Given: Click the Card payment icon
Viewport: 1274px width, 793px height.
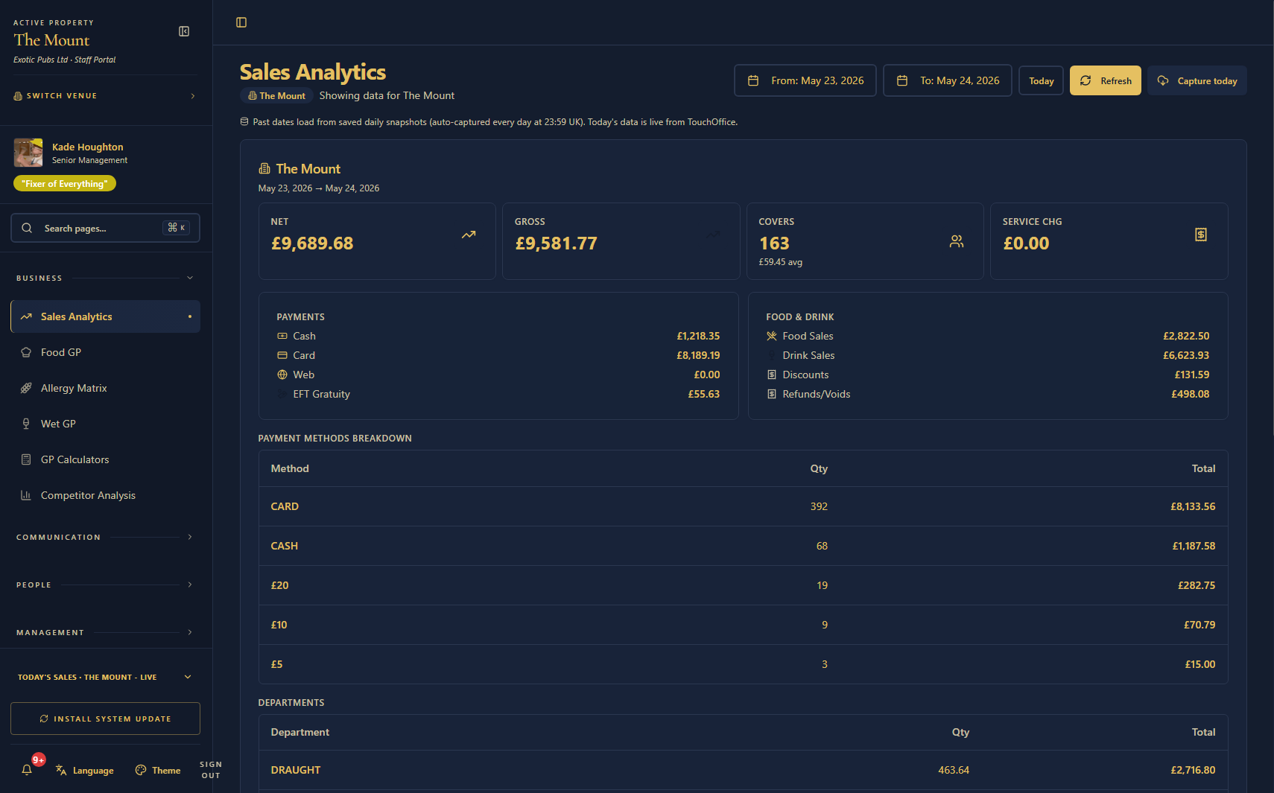Looking at the screenshot, I should tap(282, 356).
